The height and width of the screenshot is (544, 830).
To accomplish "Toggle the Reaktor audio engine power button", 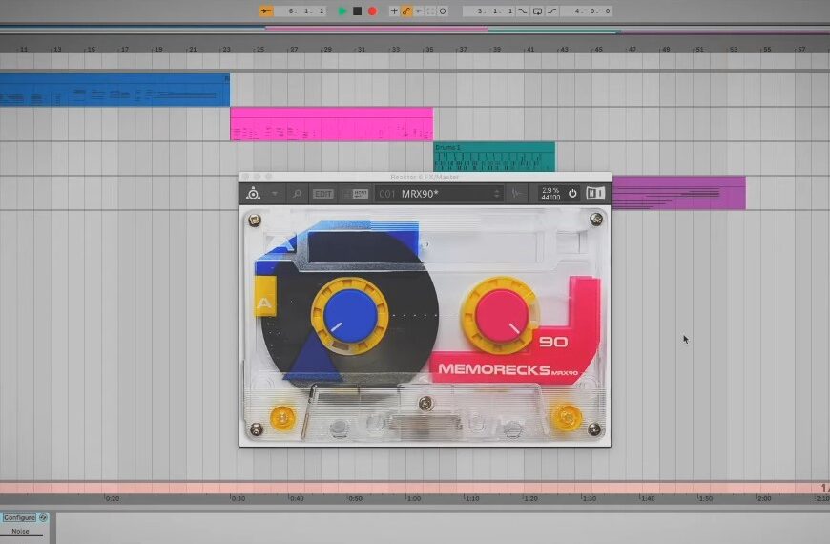I will [572, 194].
